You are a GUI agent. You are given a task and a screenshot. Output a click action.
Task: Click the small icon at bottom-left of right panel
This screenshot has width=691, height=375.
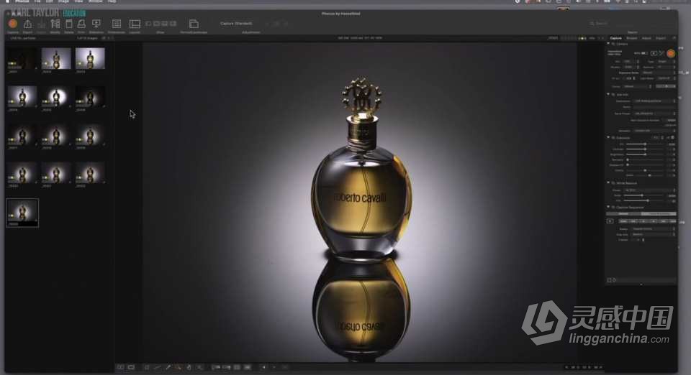(609, 280)
